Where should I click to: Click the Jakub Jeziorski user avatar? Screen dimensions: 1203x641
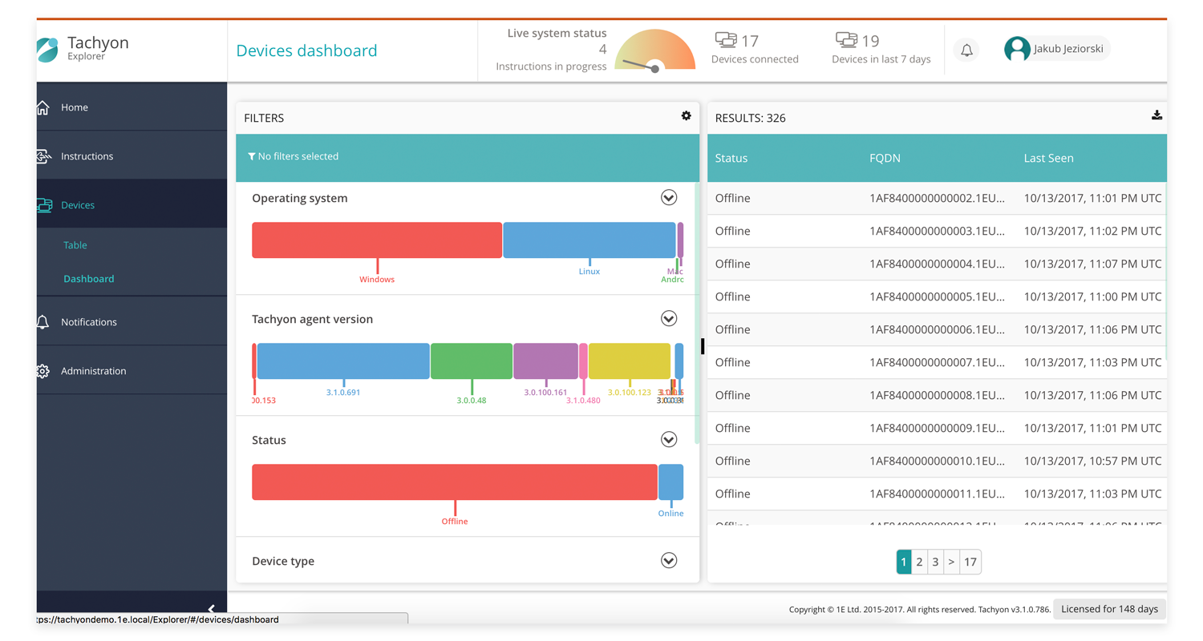click(x=1017, y=50)
